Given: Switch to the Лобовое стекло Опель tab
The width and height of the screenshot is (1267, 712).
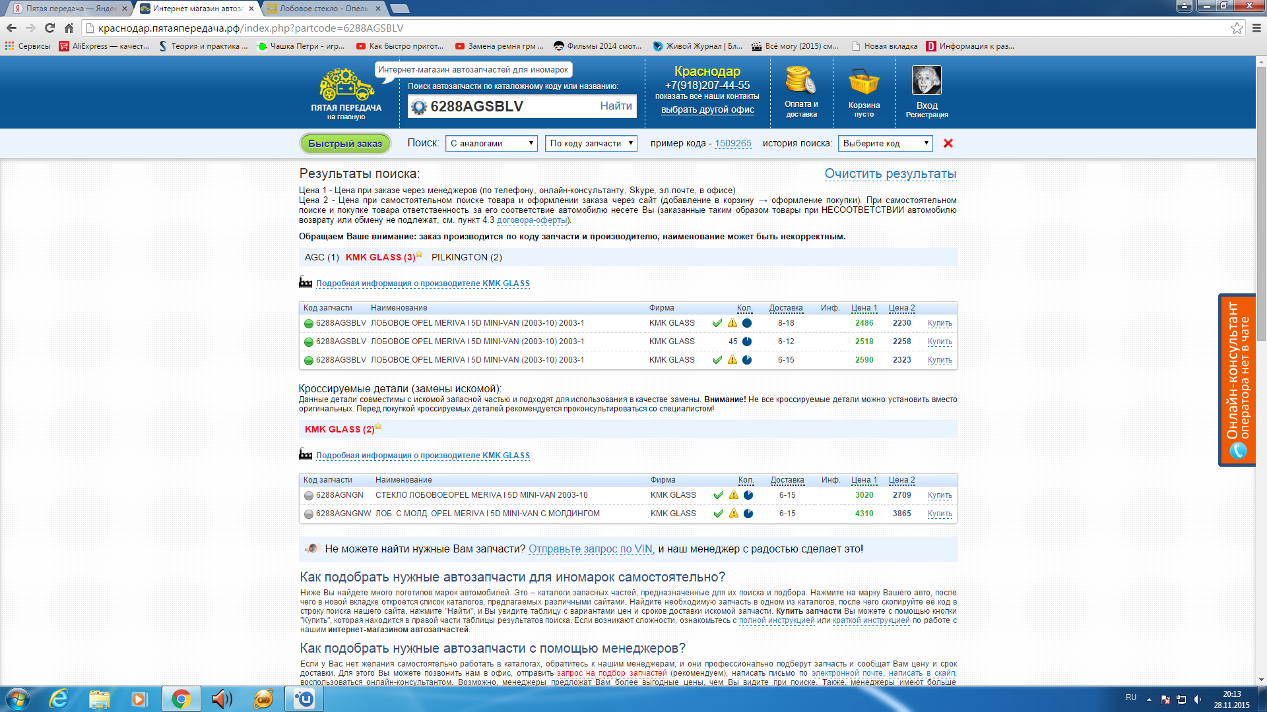Looking at the screenshot, I should click(x=323, y=9).
